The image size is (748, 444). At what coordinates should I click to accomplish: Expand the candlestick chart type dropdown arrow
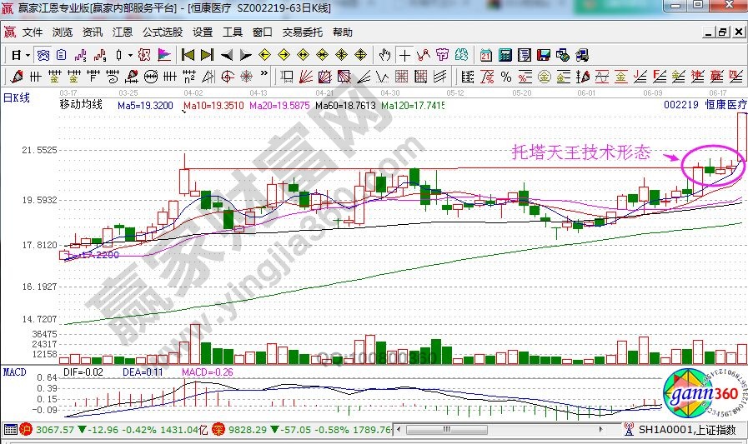click(130, 55)
